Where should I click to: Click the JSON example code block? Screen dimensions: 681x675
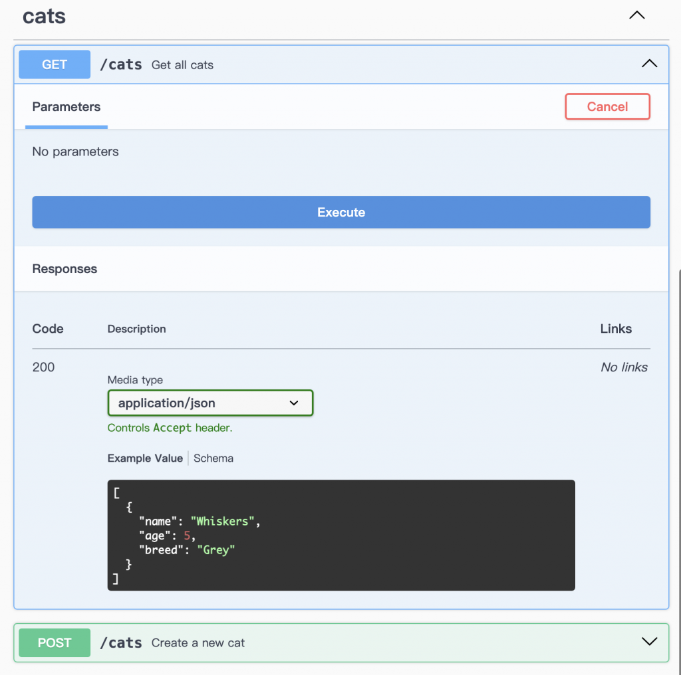[x=340, y=535]
